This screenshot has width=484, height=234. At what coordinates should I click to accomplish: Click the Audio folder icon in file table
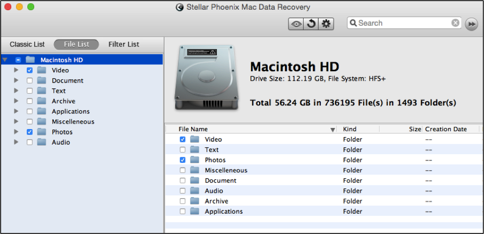(195, 191)
